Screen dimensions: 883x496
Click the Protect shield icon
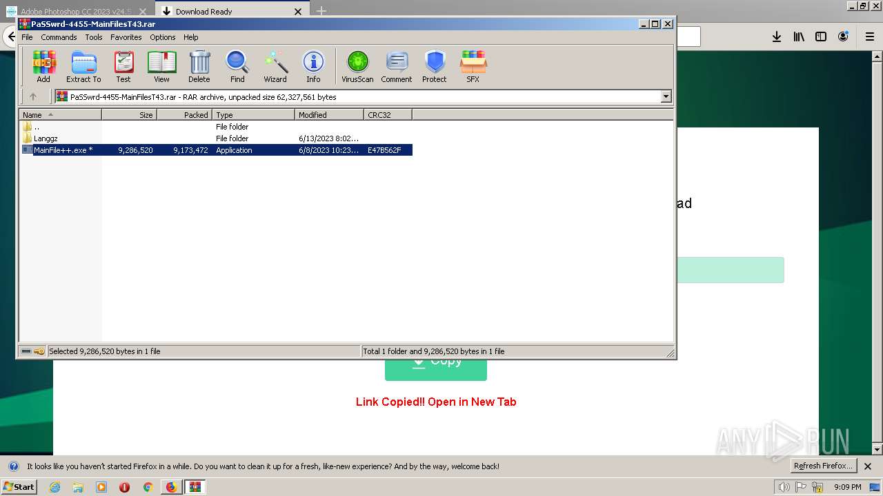[435, 67]
